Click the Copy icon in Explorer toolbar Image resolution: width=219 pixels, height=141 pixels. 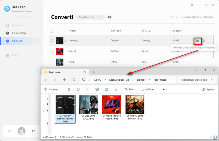(78, 89)
